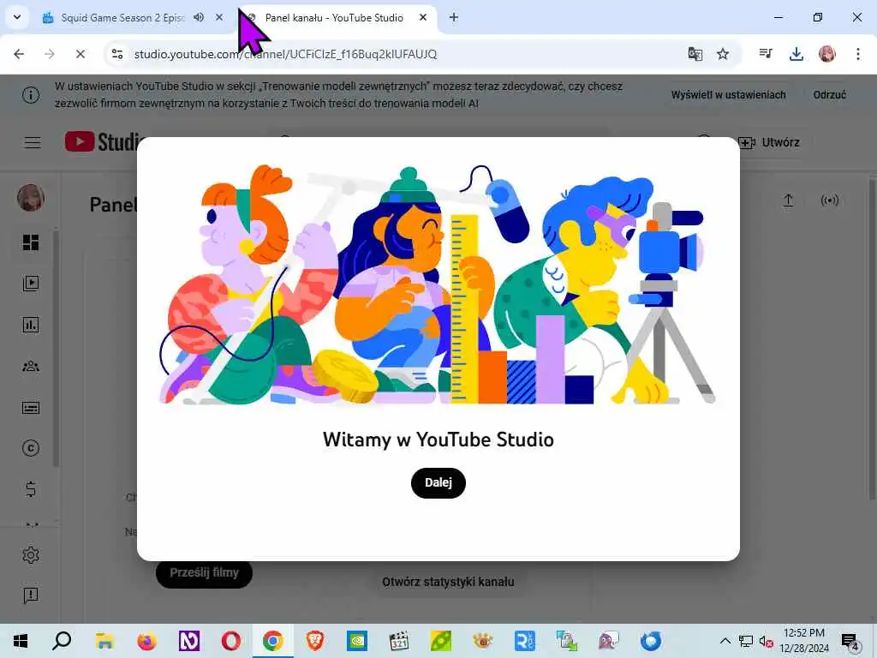Show hidden system tray icons

(725, 641)
